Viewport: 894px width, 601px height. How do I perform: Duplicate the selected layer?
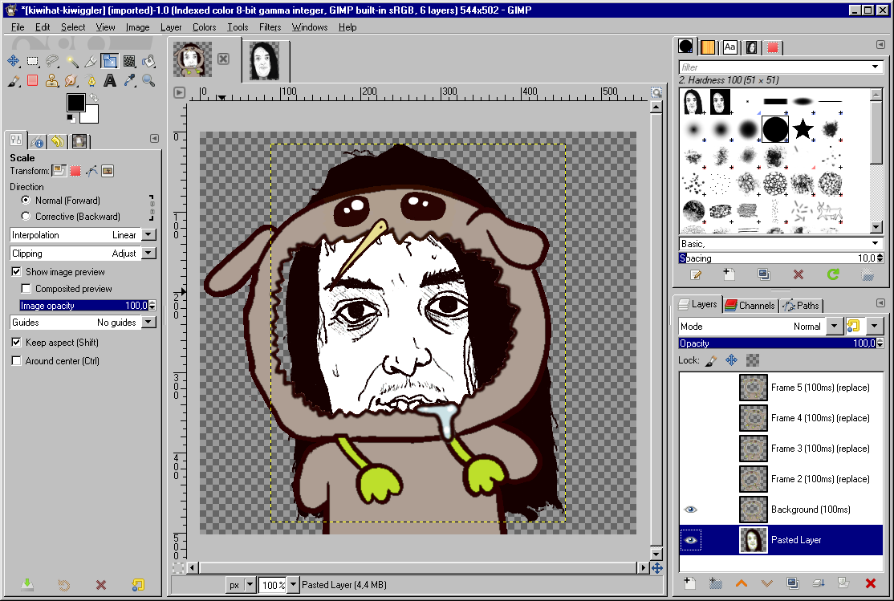[x=793, y=583]
